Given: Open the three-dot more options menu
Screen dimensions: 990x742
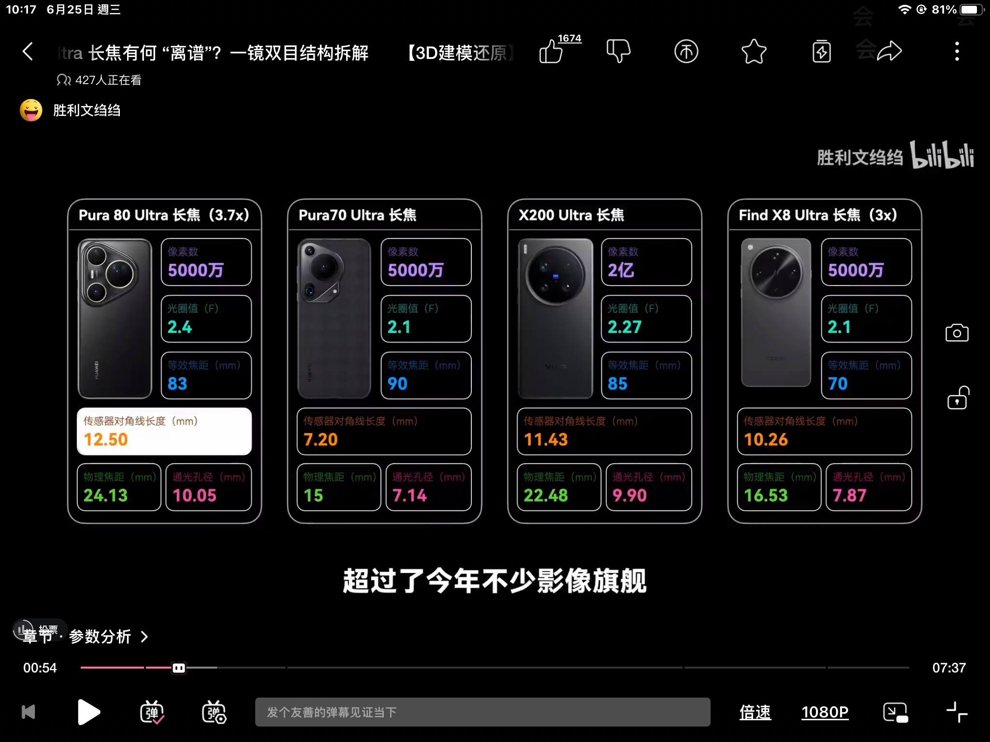Looking at the screenshot, I should (x=957, y=51).
